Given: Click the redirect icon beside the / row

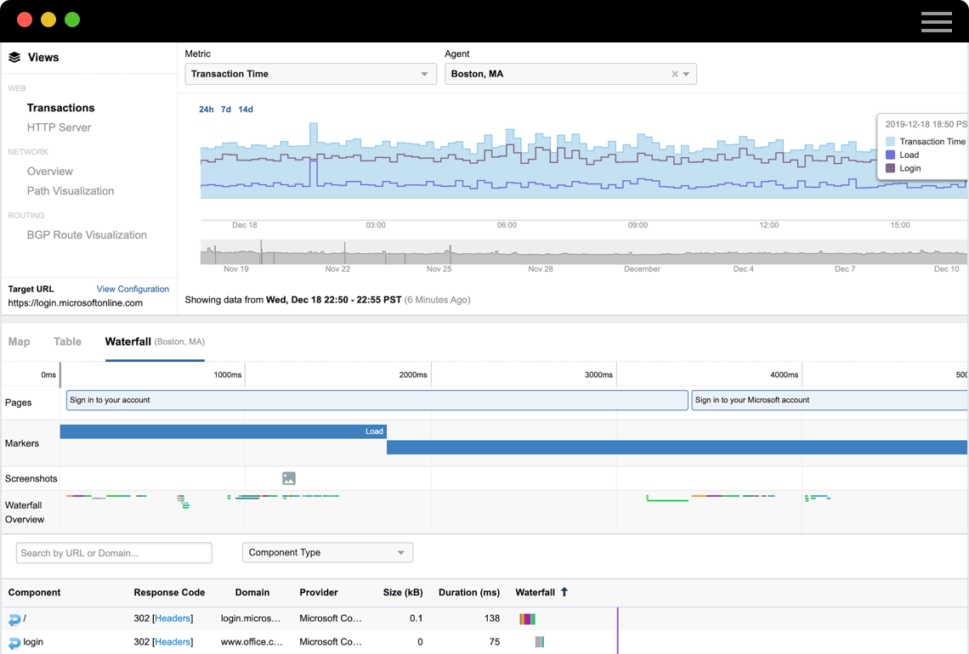Looking at the screenshot, I should 14,619.
